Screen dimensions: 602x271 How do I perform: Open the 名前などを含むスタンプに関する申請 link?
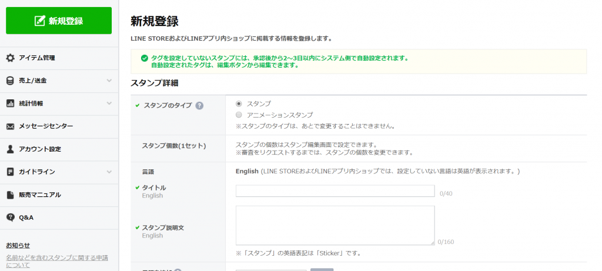57,258
